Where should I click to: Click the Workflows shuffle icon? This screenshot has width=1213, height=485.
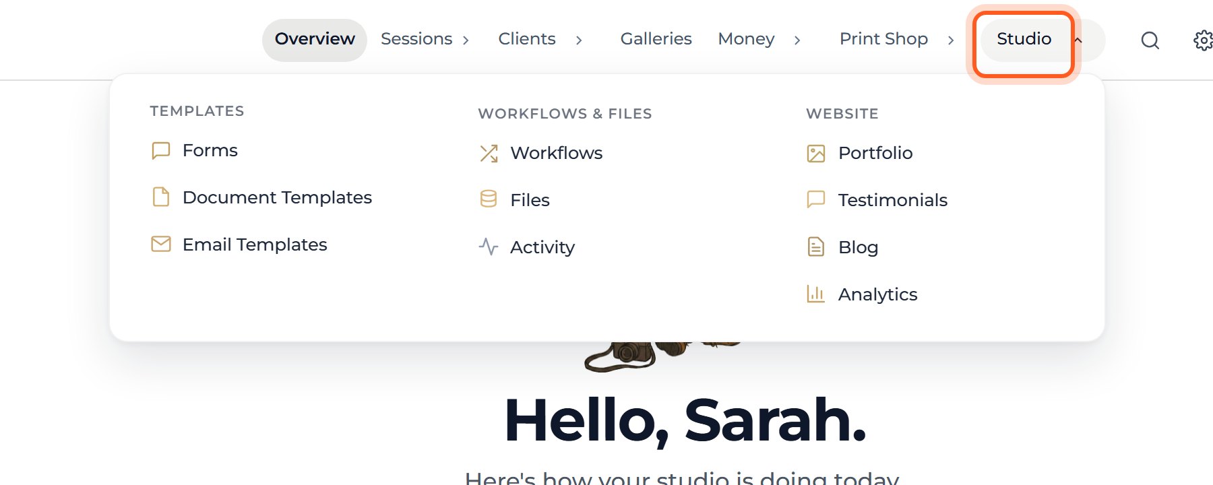489,154
